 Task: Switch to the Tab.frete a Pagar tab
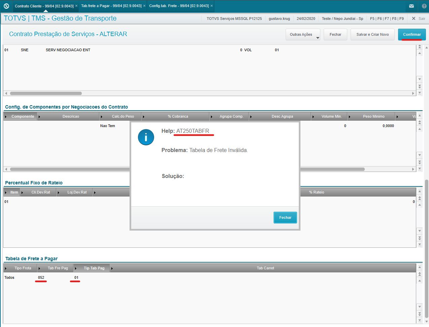click(111, 6)
